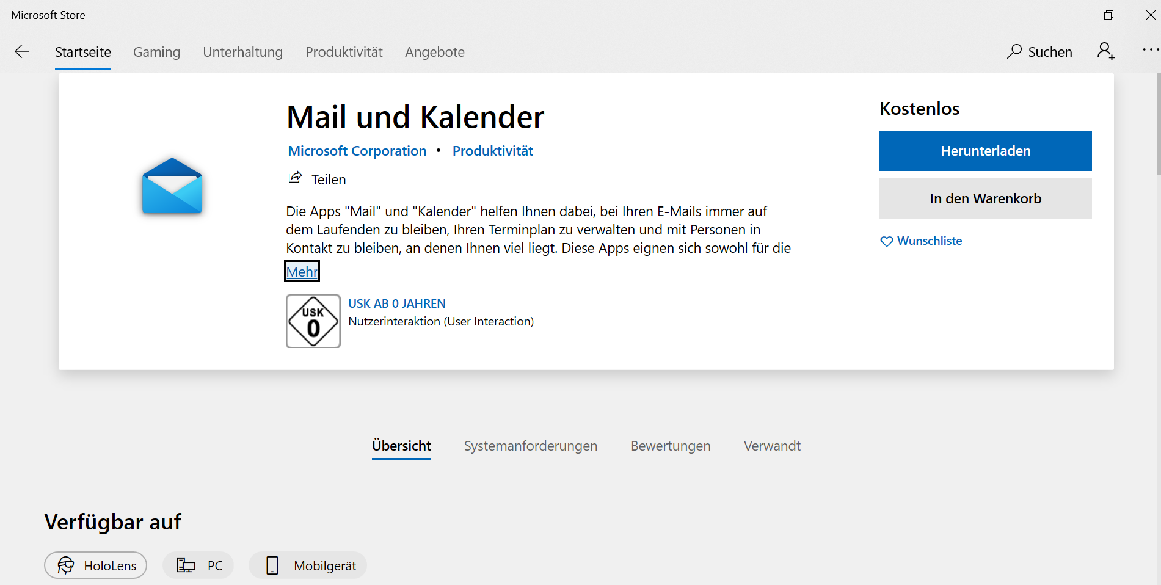Click the Mobilgerät label text
Screen dimensions: 1161x585
click(325, 566)
